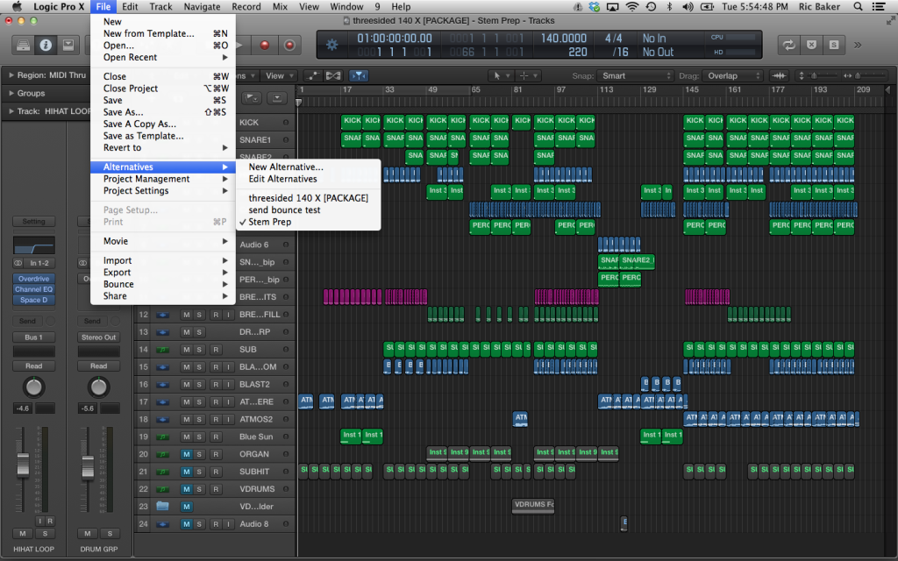The height and width of the screenshot is (561, 898).
Task: Show more control bar items chevron
Action: click(858, 46)
